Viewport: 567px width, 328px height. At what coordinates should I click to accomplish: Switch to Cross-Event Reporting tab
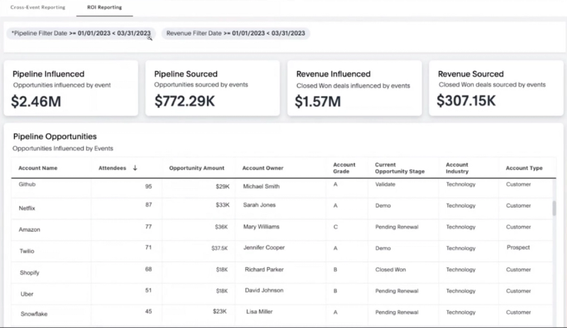click(x=37, y=7)
